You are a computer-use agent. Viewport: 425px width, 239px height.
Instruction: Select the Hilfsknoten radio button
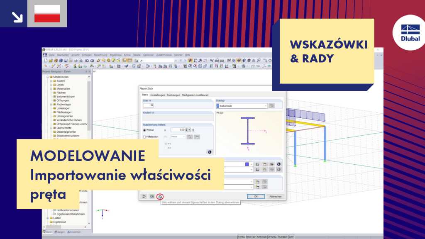click(144, 137)
